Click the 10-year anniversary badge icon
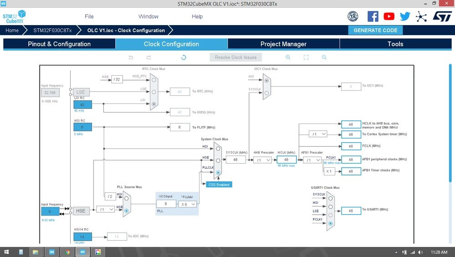 tap(353, 16)
